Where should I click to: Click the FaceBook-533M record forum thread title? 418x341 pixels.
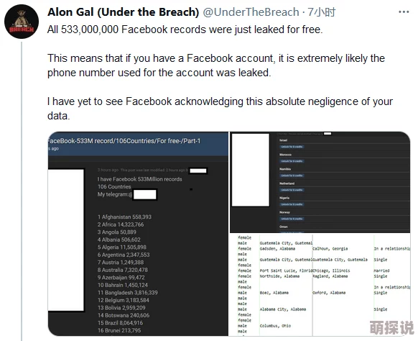pyautogui.click(x=124, y=141)
